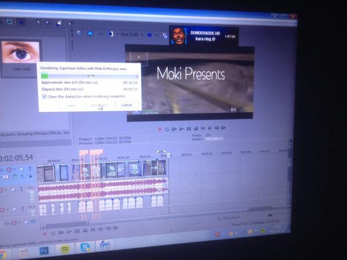Select the eye thumbnail in media panel
Screen dimensions: 347x260
21,52
